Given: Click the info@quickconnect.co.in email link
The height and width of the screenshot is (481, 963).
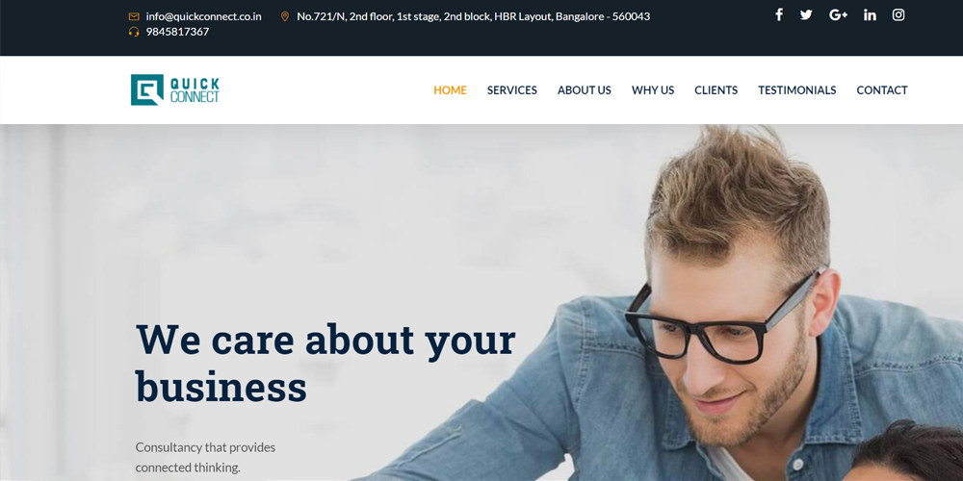Looking at the screenshot, I should point(204,16).
